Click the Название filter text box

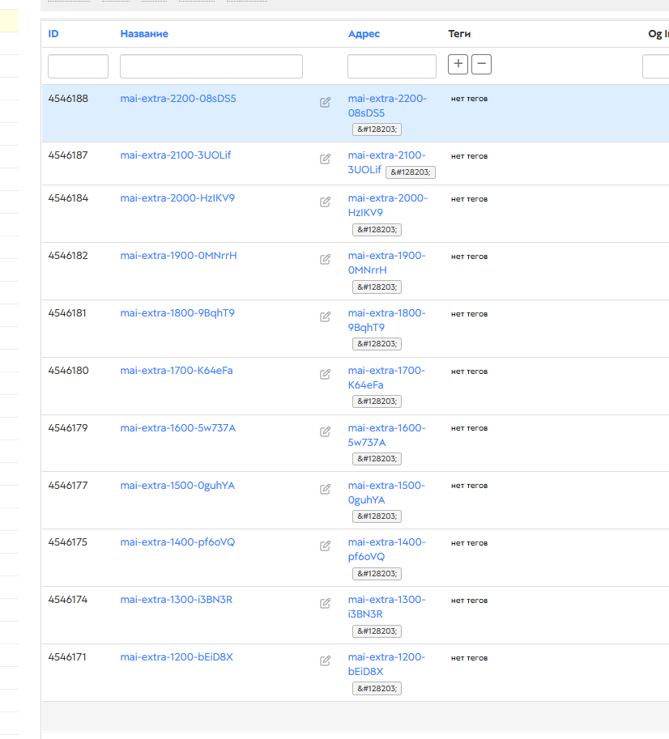pos(211,66)
